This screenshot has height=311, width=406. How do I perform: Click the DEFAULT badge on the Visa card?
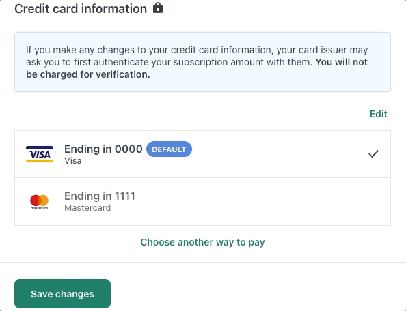click(169, 149)
